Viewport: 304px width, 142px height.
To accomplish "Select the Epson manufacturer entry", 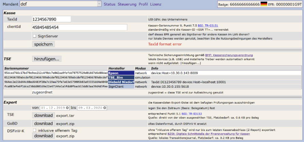I will [x=121, y=73].
